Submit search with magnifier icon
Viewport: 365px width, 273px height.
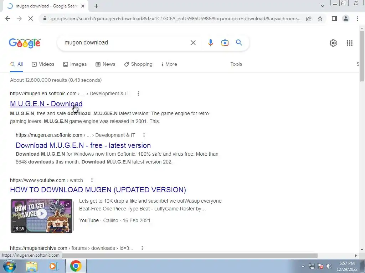[x=239, y=43]
